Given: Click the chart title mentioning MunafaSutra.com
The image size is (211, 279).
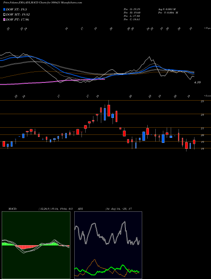Looking at the screenshot, I should click(x=43, y=3).
